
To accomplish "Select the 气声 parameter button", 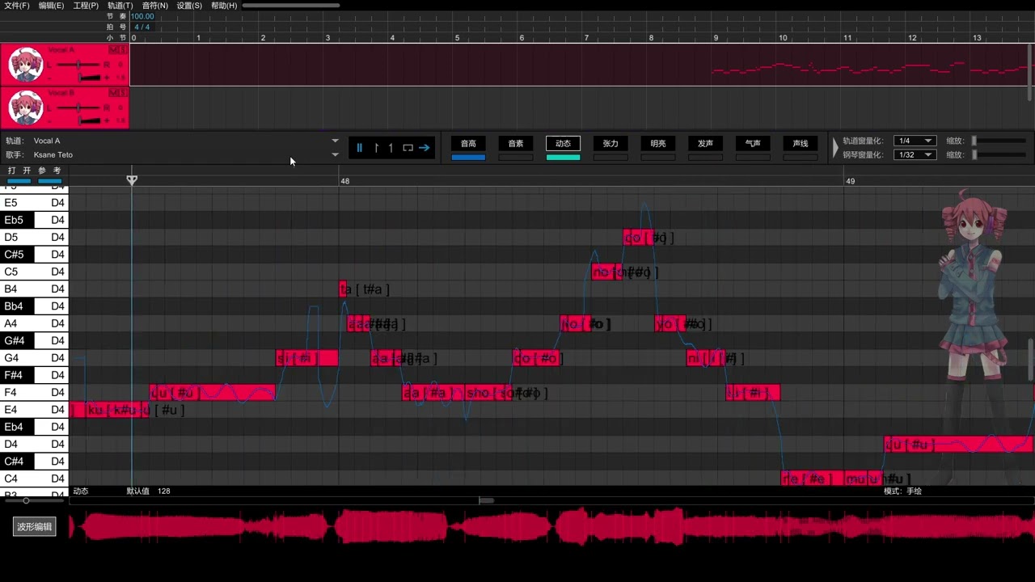I will tap(753, 143).
